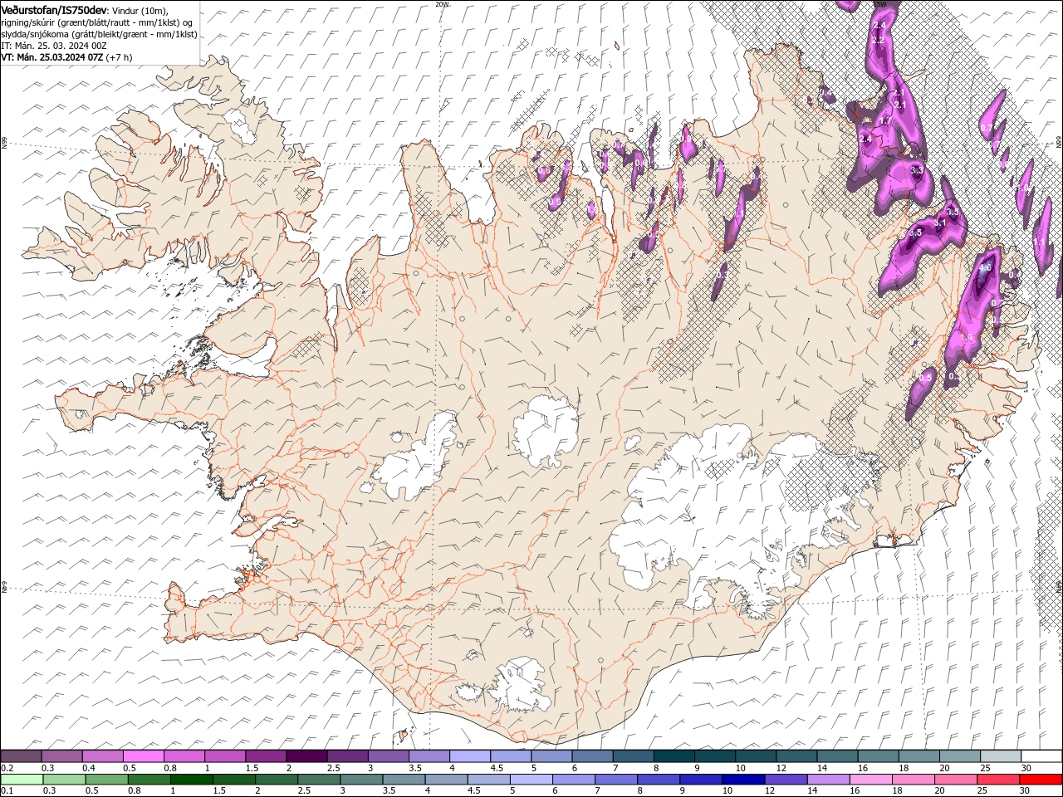Select the pale periwinkle 4 snow legend swatch
Viewport: 1063px width, 797px height.
pos(470,756)
